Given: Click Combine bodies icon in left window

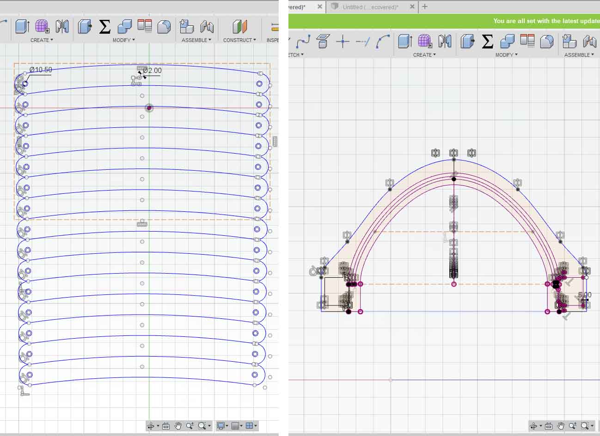Looking at the screenshot, I should click(124, 26).
